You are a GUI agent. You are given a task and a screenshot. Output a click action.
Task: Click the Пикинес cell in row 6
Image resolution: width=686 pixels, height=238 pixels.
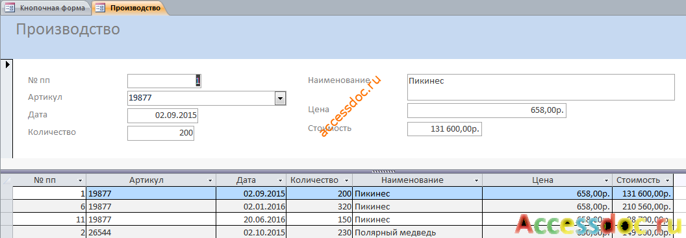(x=417, y=206)
